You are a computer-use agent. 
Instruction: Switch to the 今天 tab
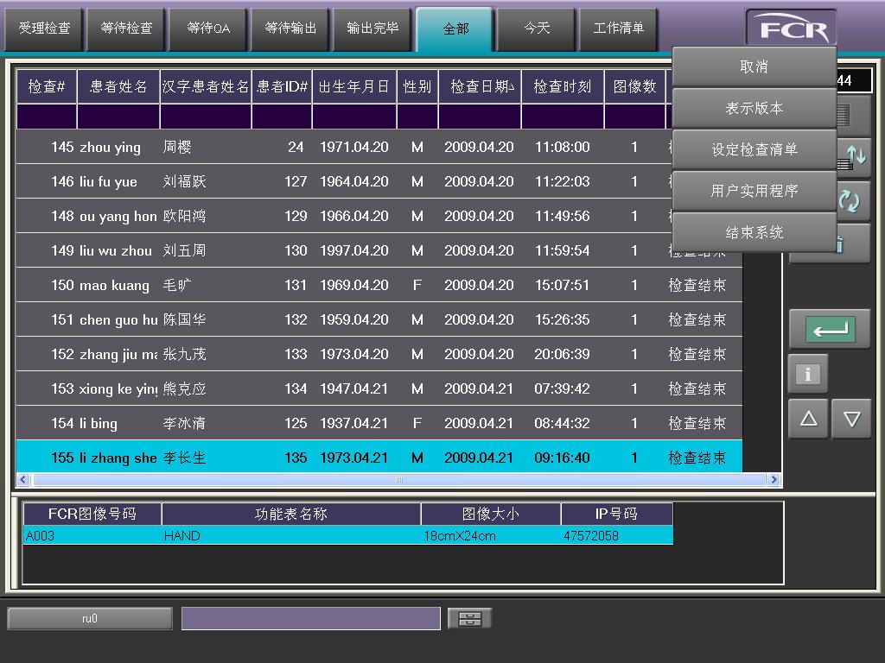click(x=537, y=28)
